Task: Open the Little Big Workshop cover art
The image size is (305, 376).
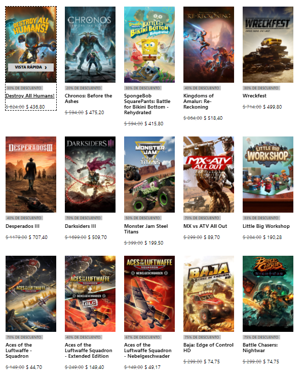Action: point(268,175)
